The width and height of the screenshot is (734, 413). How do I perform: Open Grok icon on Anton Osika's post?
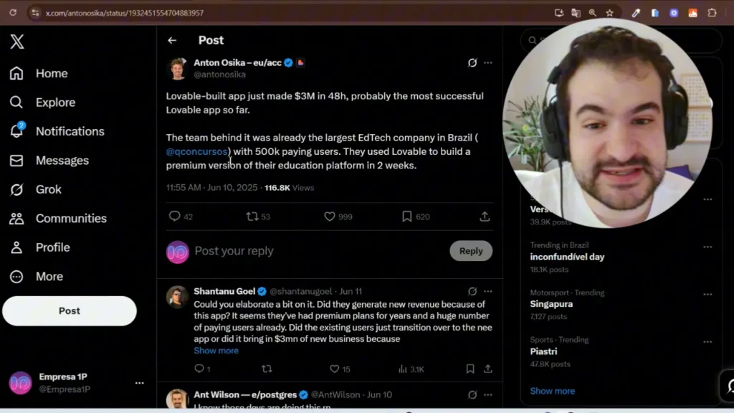pyautogui.click(x=472, y=63)
